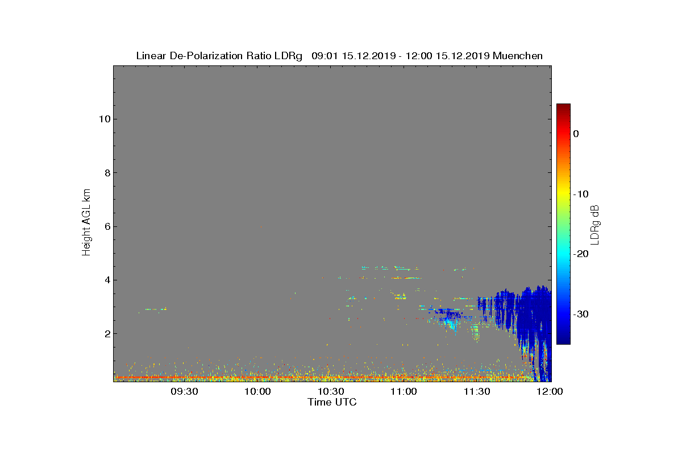The width and height of the screenshot is (682, 455).
Task: Click the 12:00 time tick label
Action: (x=550, y=391)
